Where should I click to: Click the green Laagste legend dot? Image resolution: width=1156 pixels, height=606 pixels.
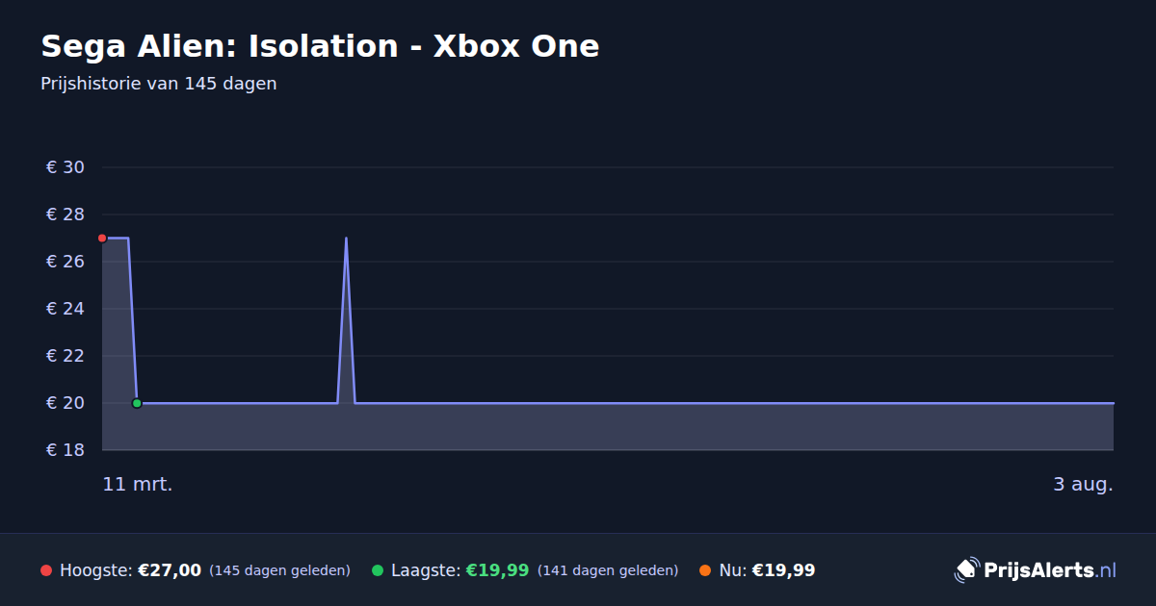[x=378, y=570]
